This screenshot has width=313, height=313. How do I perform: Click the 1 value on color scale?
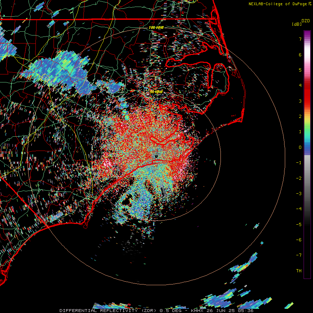coord(300,132)
